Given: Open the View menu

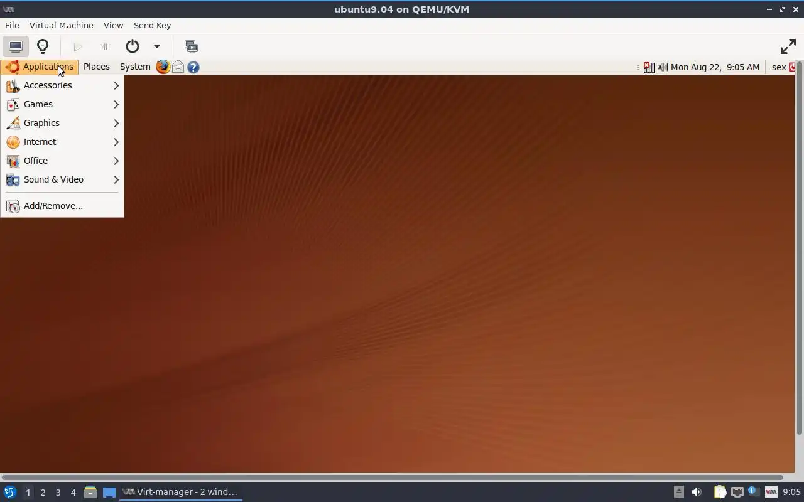Looking at the screenshot, I should point(113,25).
